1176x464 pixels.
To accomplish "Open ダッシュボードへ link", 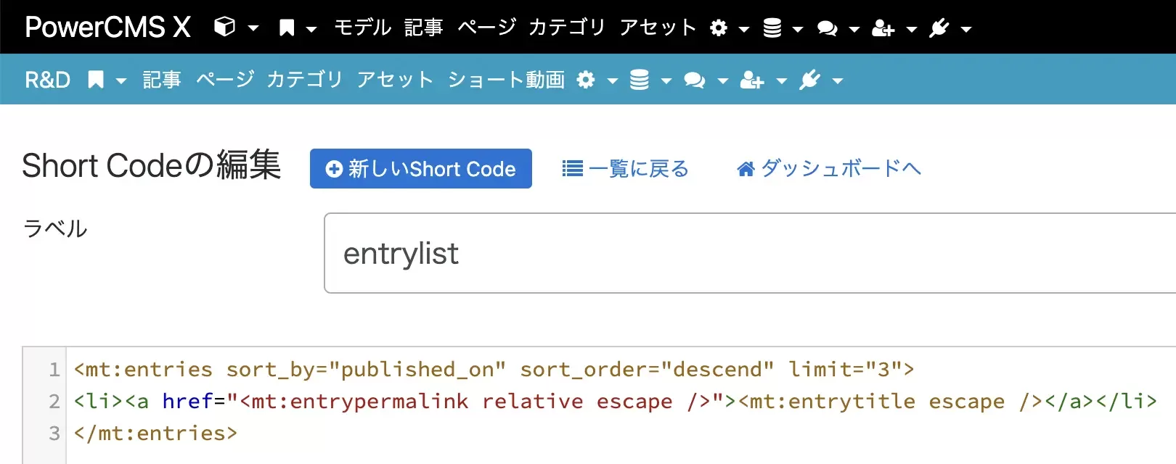I will click(x=829, y=169).
